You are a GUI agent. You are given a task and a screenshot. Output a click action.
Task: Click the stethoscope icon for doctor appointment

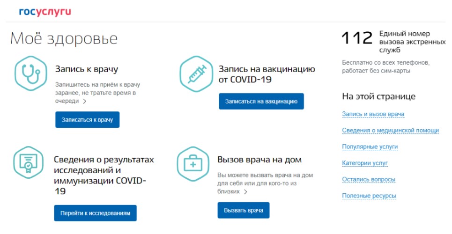pos(30,73)
